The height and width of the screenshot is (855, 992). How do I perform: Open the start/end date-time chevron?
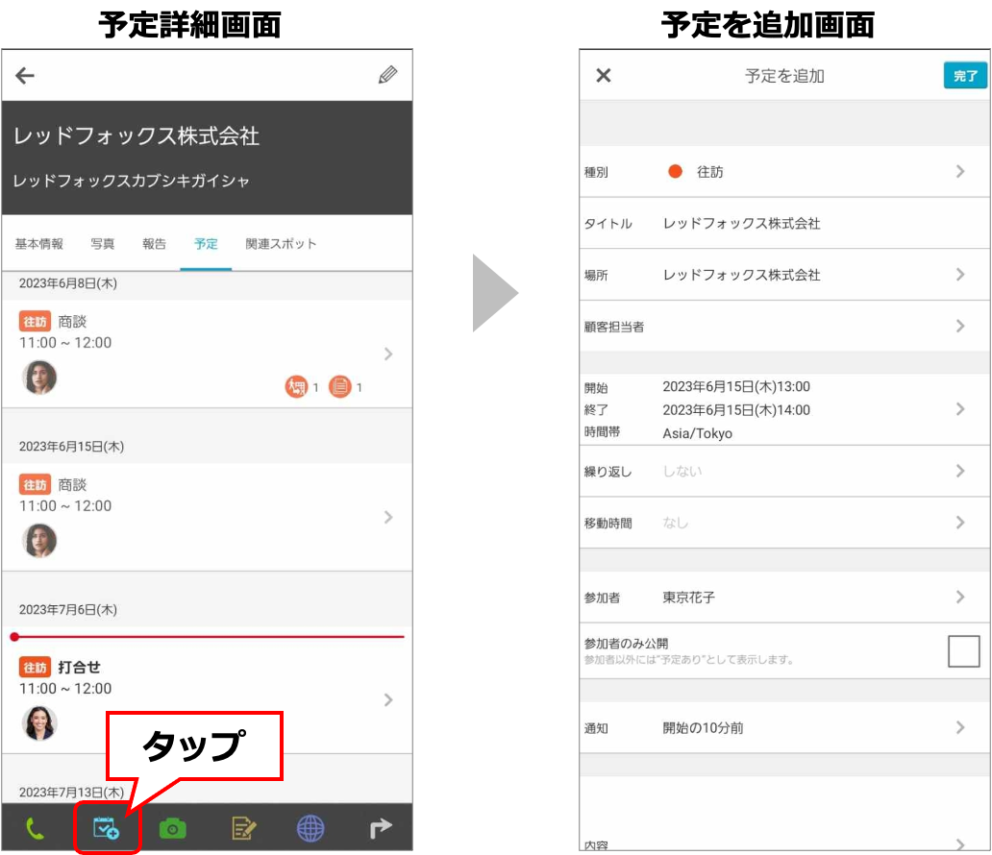pos(960,409)
